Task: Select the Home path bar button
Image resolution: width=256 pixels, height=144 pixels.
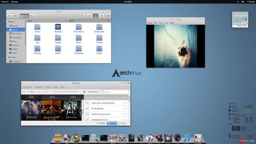Action: [x=25, y=16]
